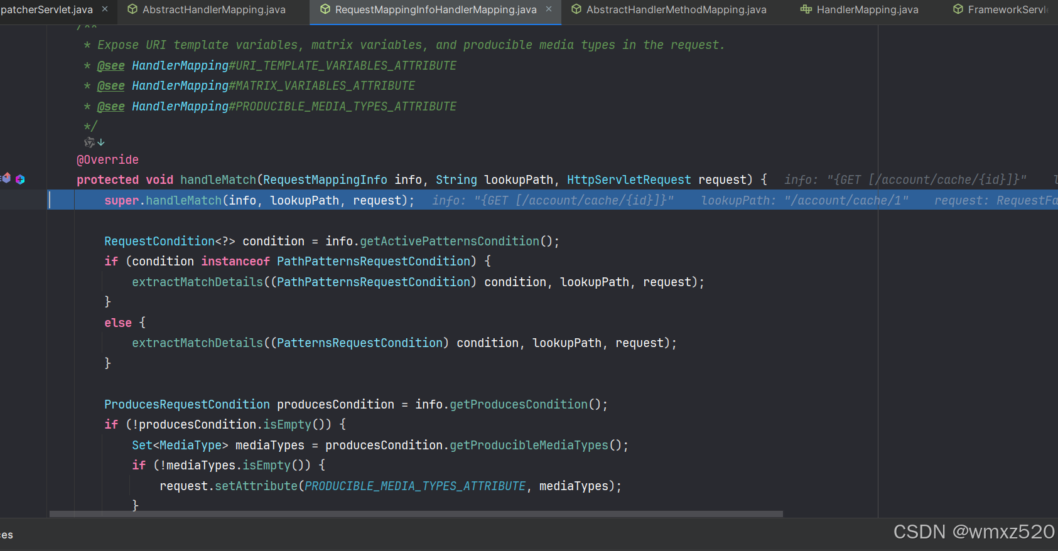1058x551 pixels.
Task: Close the RequestMappingInfoHandlerMapping.java tab
Action: coord(549,9)
